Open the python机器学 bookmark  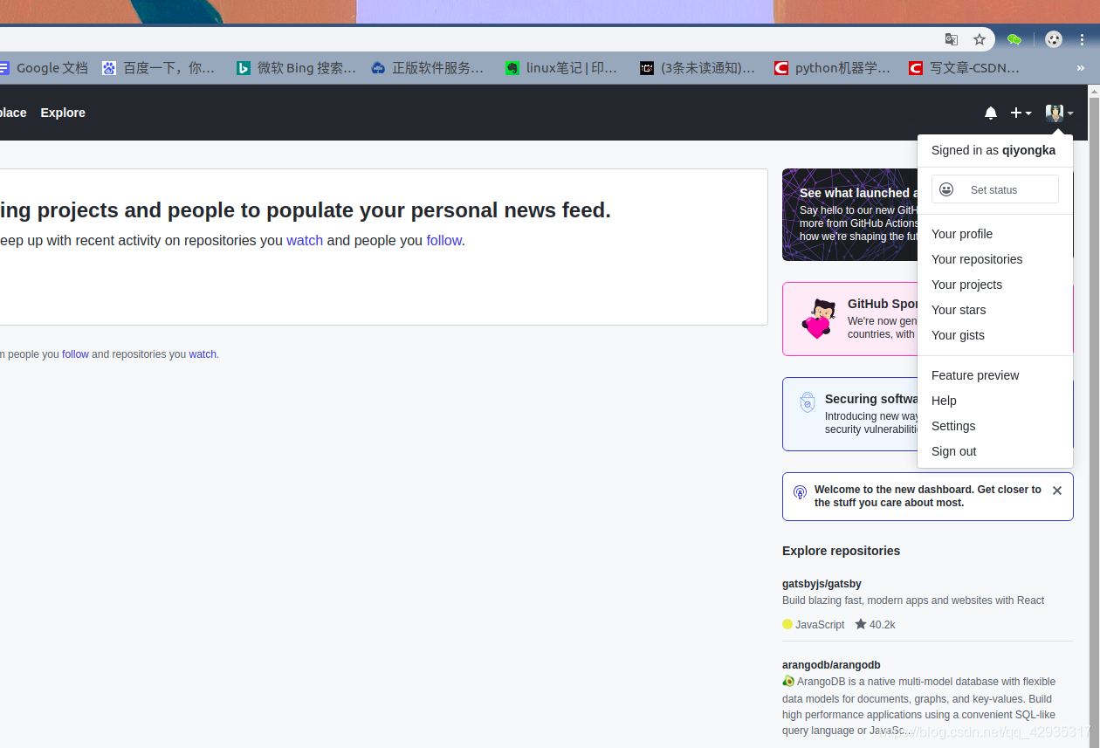pyautogui.click(x=832, y=67)
